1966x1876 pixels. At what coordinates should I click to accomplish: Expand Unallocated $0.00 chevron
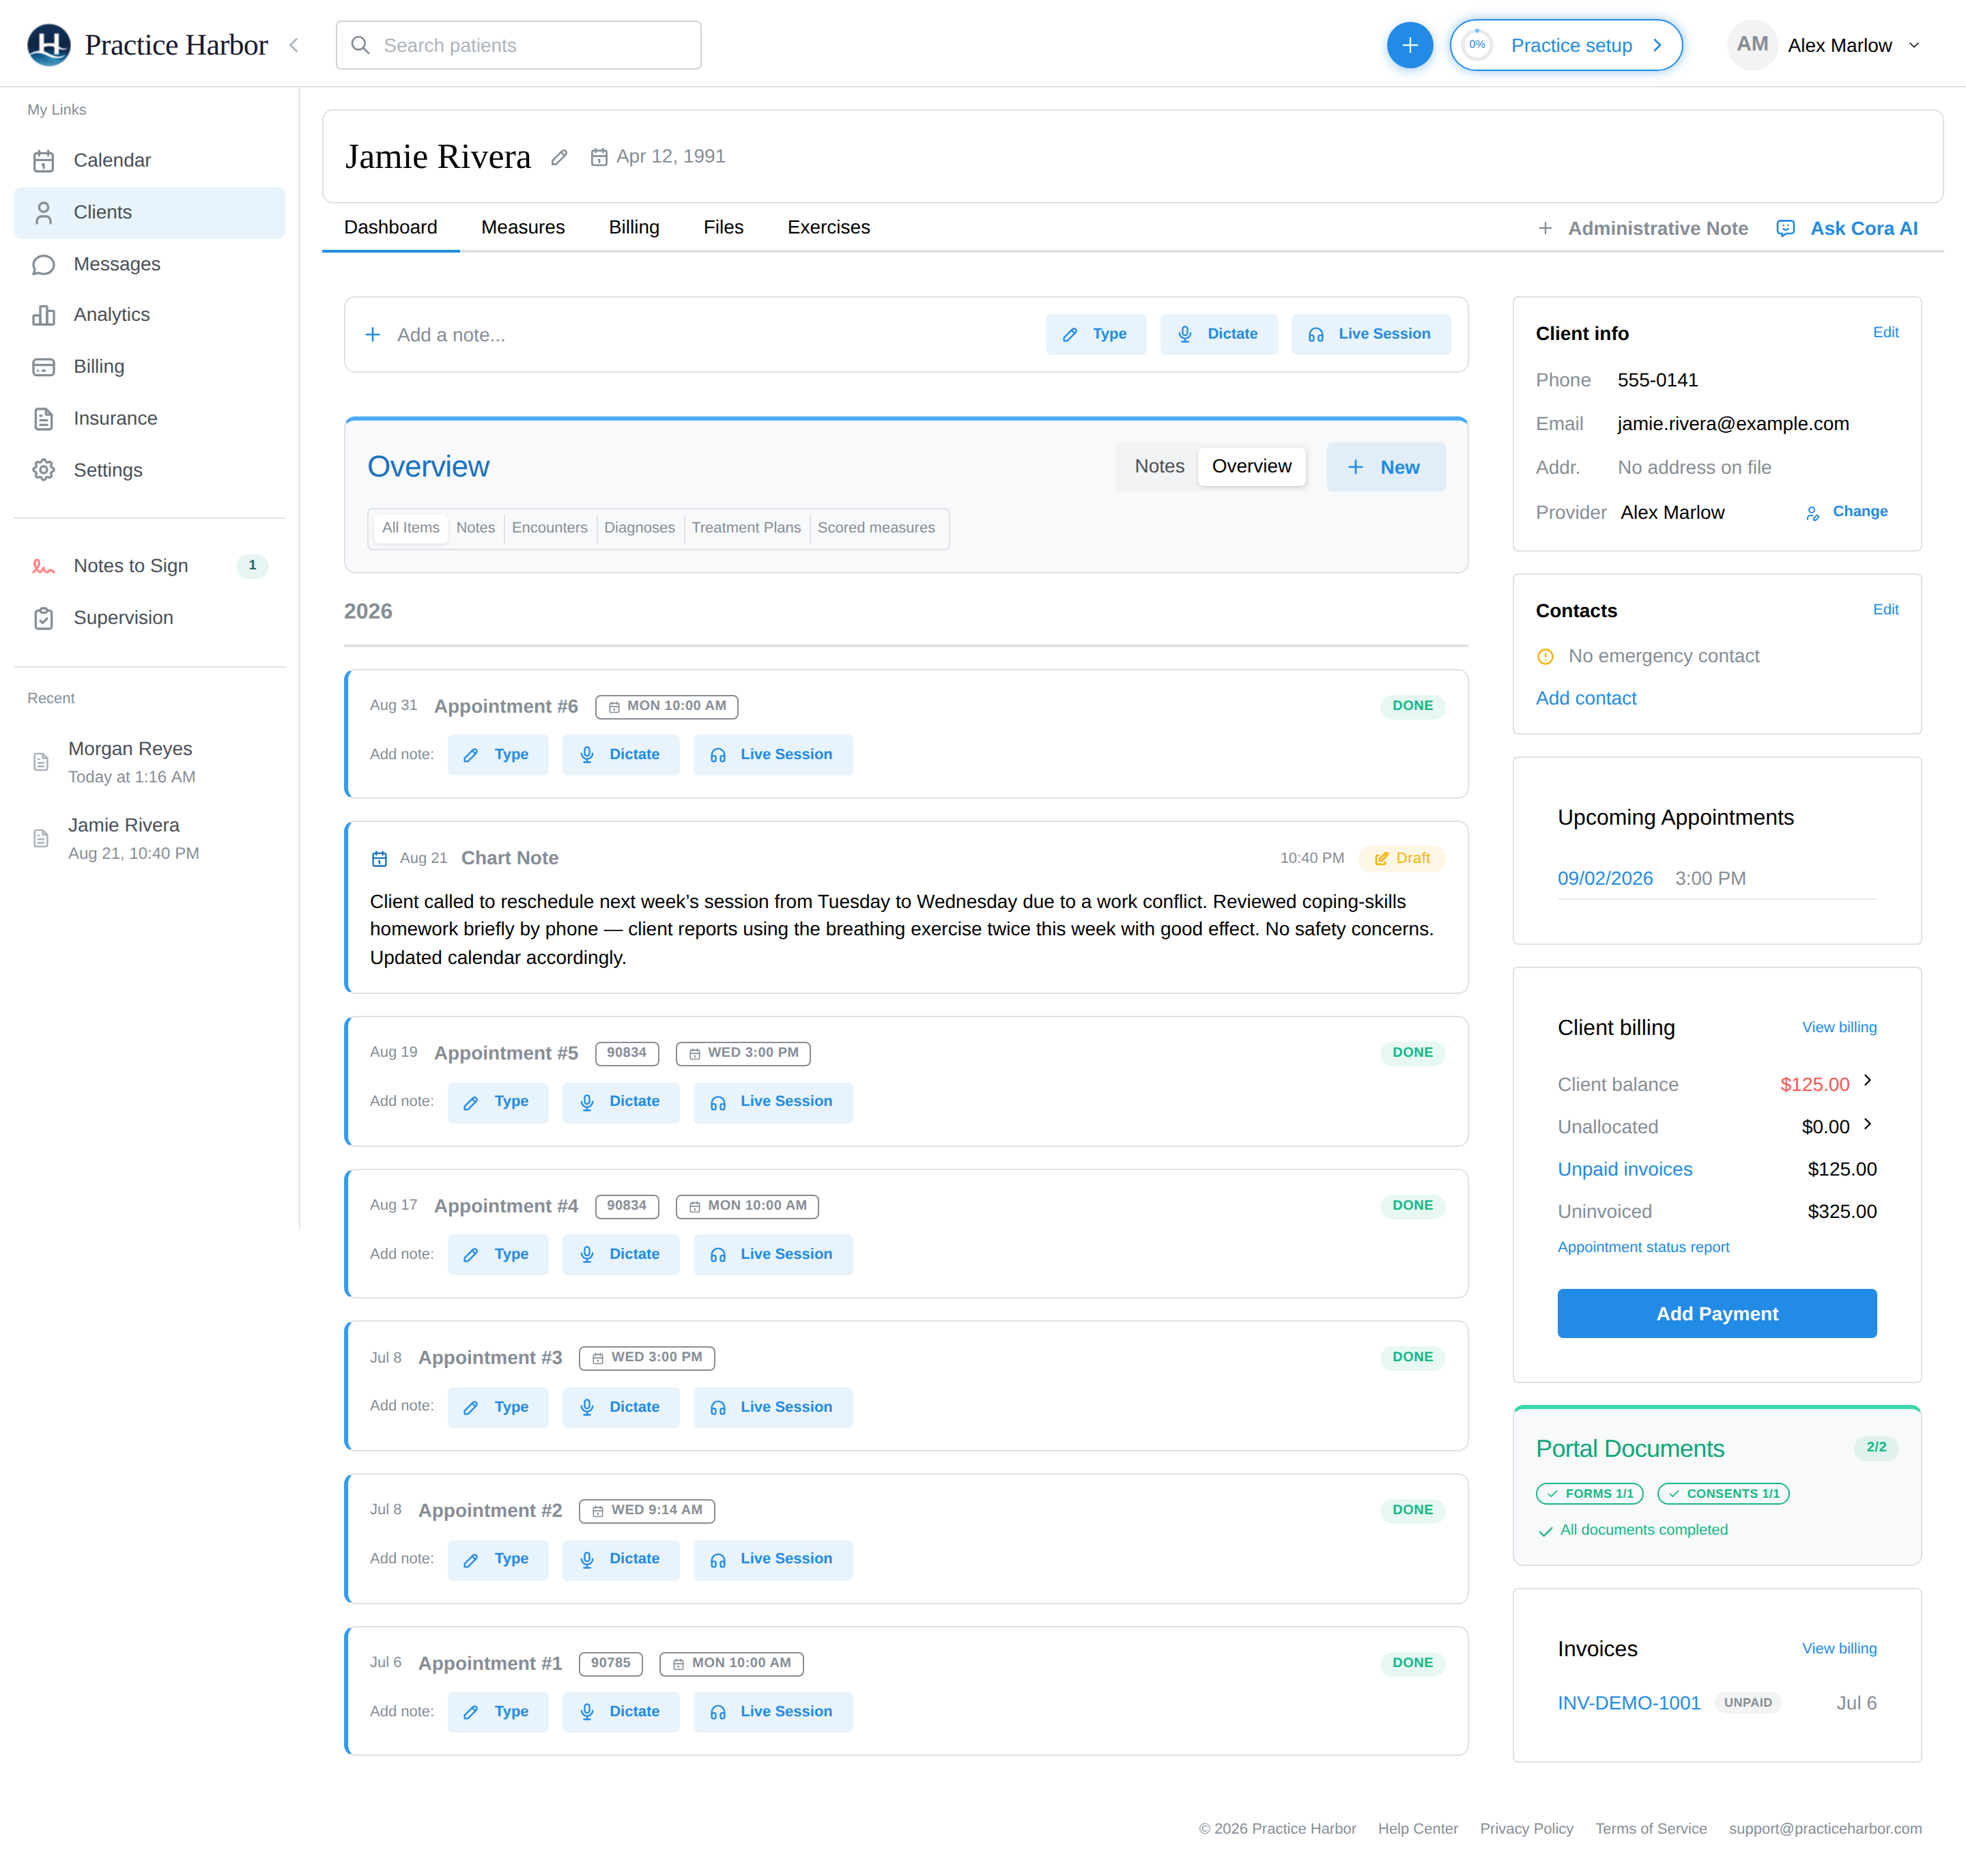pos(1866,1124)
